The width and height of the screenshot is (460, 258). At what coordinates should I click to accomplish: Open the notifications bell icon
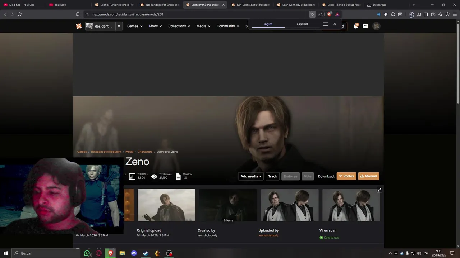click(x=356, y=26)
